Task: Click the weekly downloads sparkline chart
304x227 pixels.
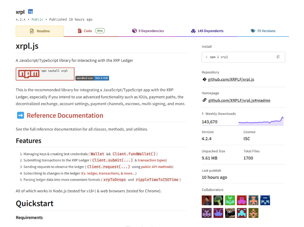Action: point(261,121)
